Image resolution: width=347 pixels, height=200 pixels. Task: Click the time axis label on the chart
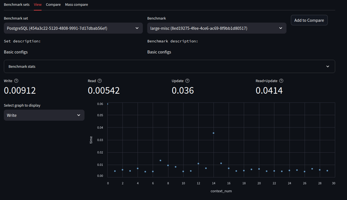click(91, 140)
